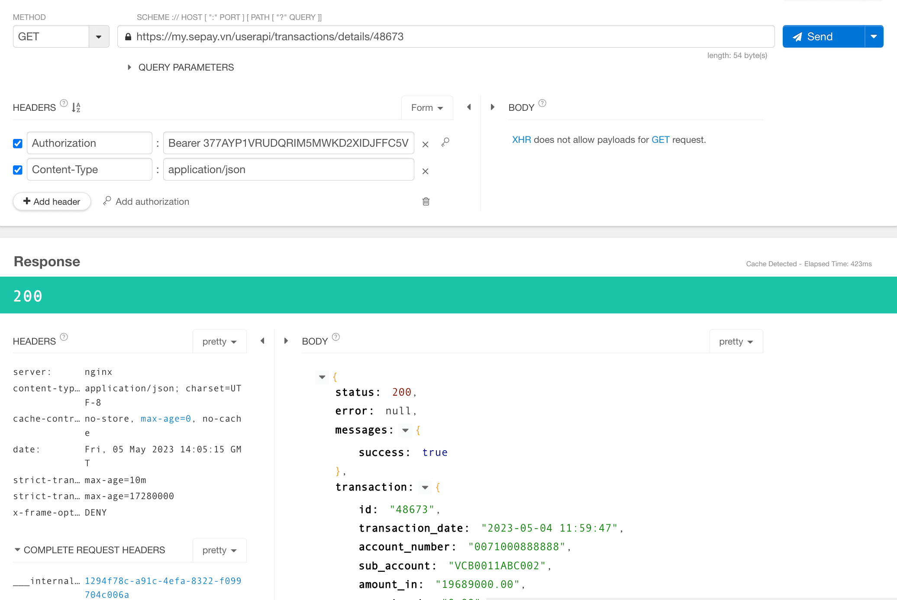Collapse the transaction object in the JSON body

pos(425,487)
